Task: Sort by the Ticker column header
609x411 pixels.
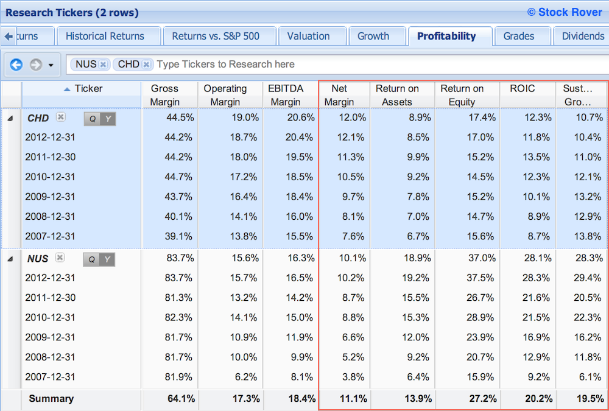Action: tap(82, 95)
